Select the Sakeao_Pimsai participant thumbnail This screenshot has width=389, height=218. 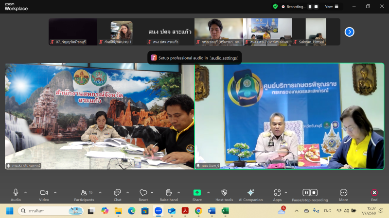316,31
